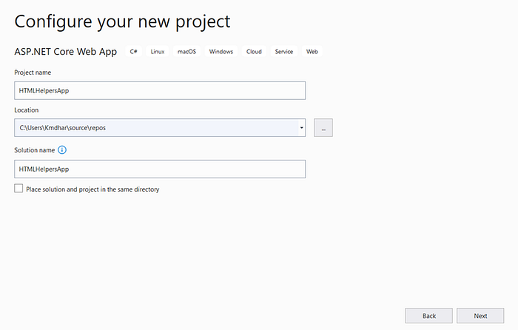
Task: Click the browse location ellipsis button
Action: 323,128
